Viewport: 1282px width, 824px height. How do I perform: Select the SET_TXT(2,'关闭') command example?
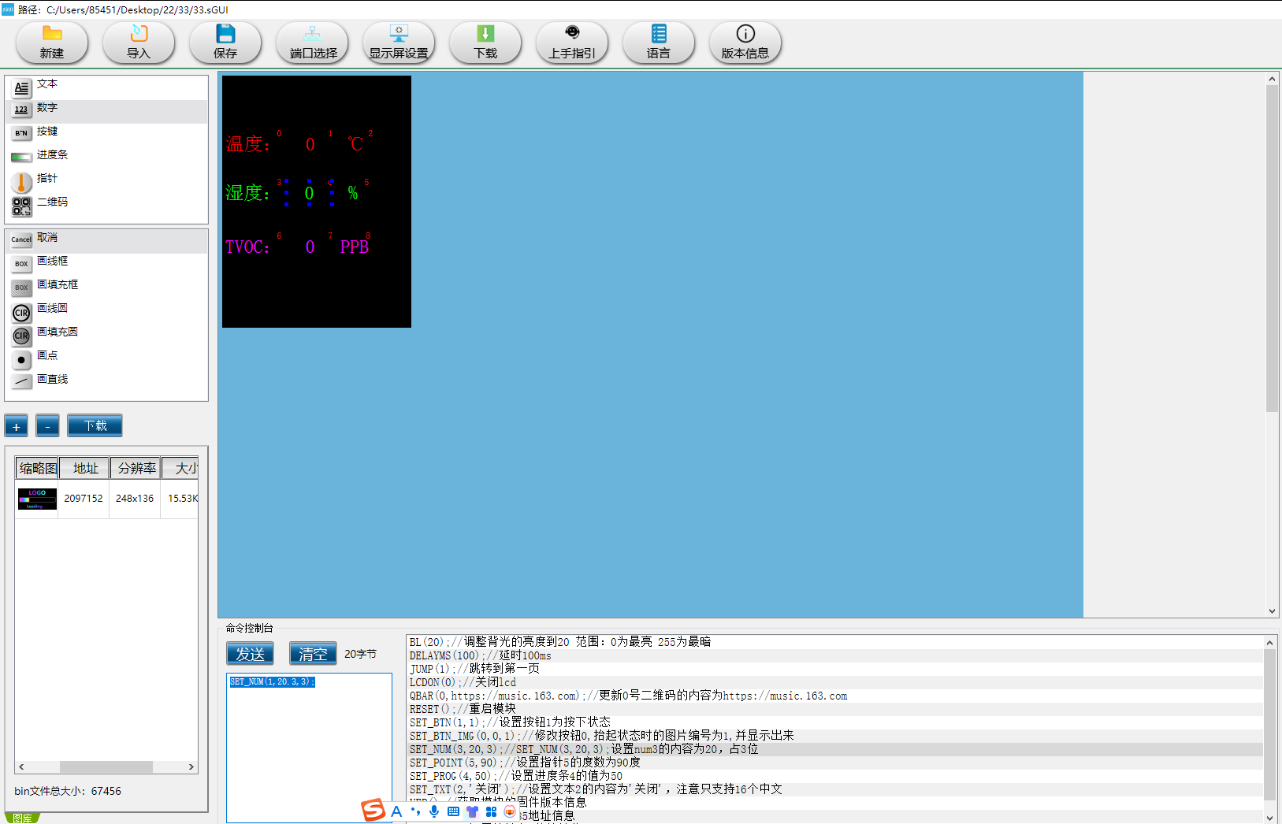(835, 789)
